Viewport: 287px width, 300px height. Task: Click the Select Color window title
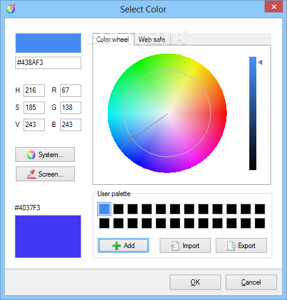(143, 9)
